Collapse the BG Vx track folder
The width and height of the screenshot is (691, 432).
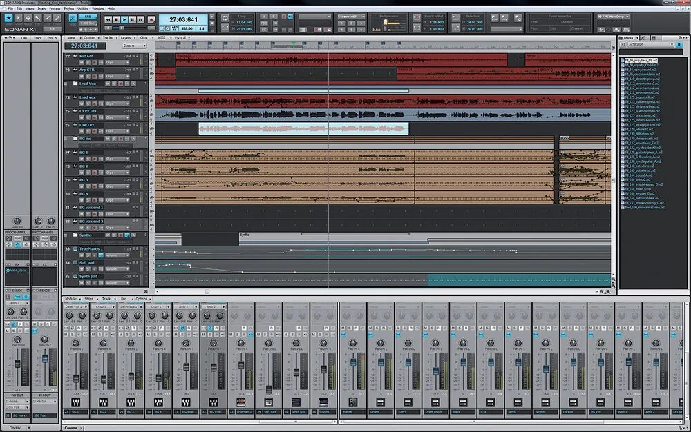click(66, 139)
